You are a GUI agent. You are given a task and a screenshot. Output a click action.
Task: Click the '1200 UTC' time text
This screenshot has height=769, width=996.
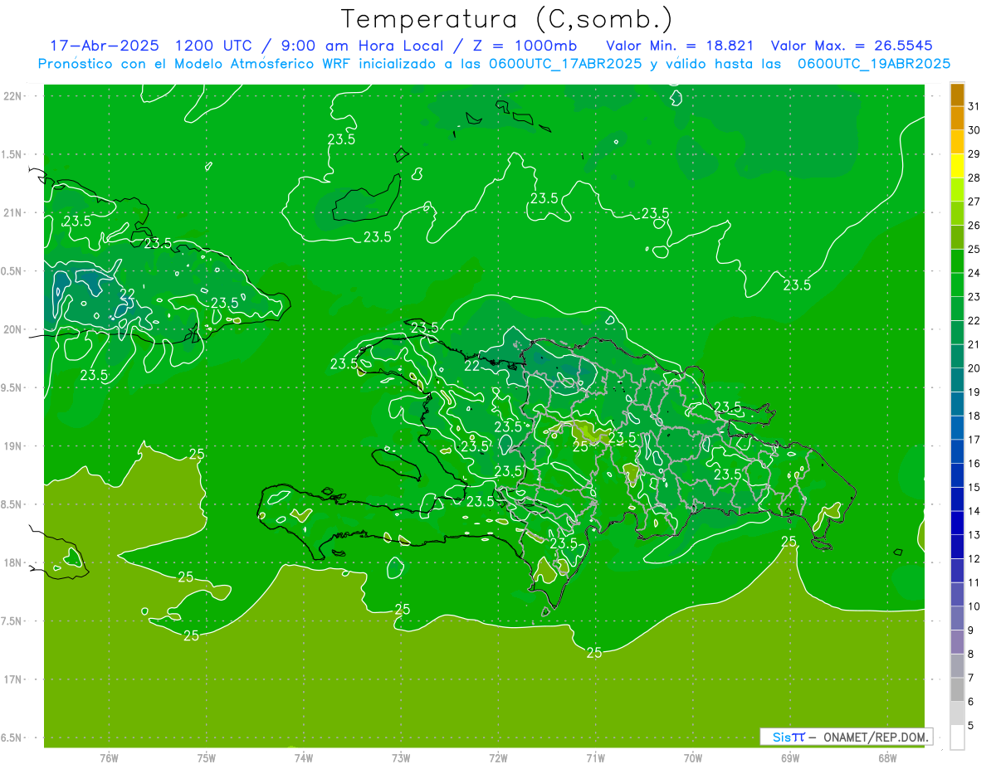(x=216, y=46)
